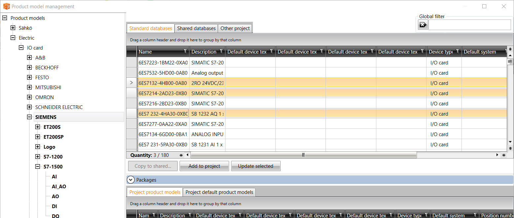This screenshot has height=218, width=514.
Task: Select the row named 6ES7214-2AD23-0XB0
Action: (x=317, y=93)
